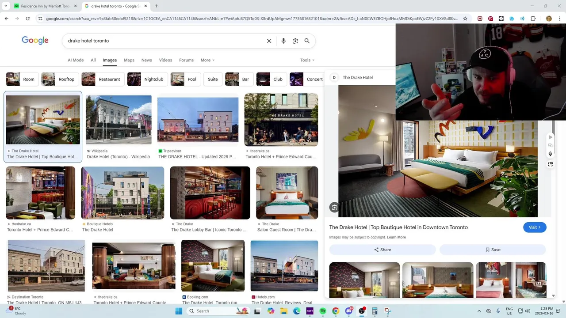
Task: Click the magnifier search submit icon
Action: tap(307, 41)
